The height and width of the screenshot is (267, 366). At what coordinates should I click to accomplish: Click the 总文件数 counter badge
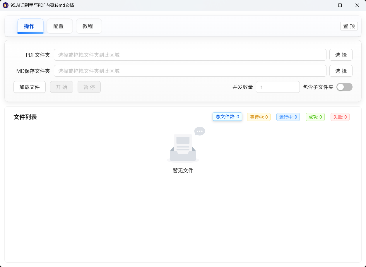(227, 117)
